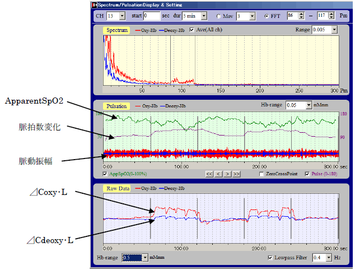Toggle the Pulse (0-180) checkbox
The width and height of the screenshot is (355, 270).
[307, 174]
